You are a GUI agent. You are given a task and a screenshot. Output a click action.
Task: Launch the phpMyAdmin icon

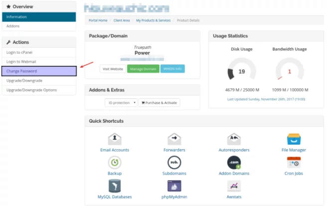[x=174, y=186]
